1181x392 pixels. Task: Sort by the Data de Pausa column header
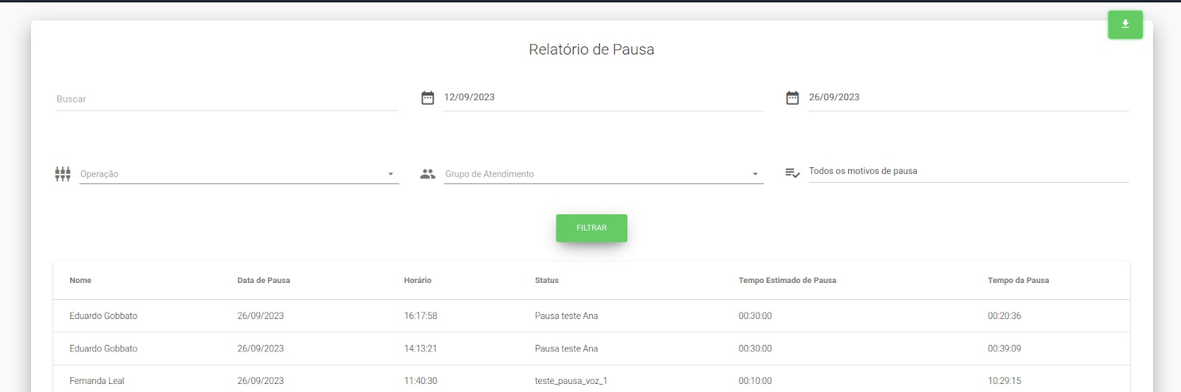click(x=264, y=281)
